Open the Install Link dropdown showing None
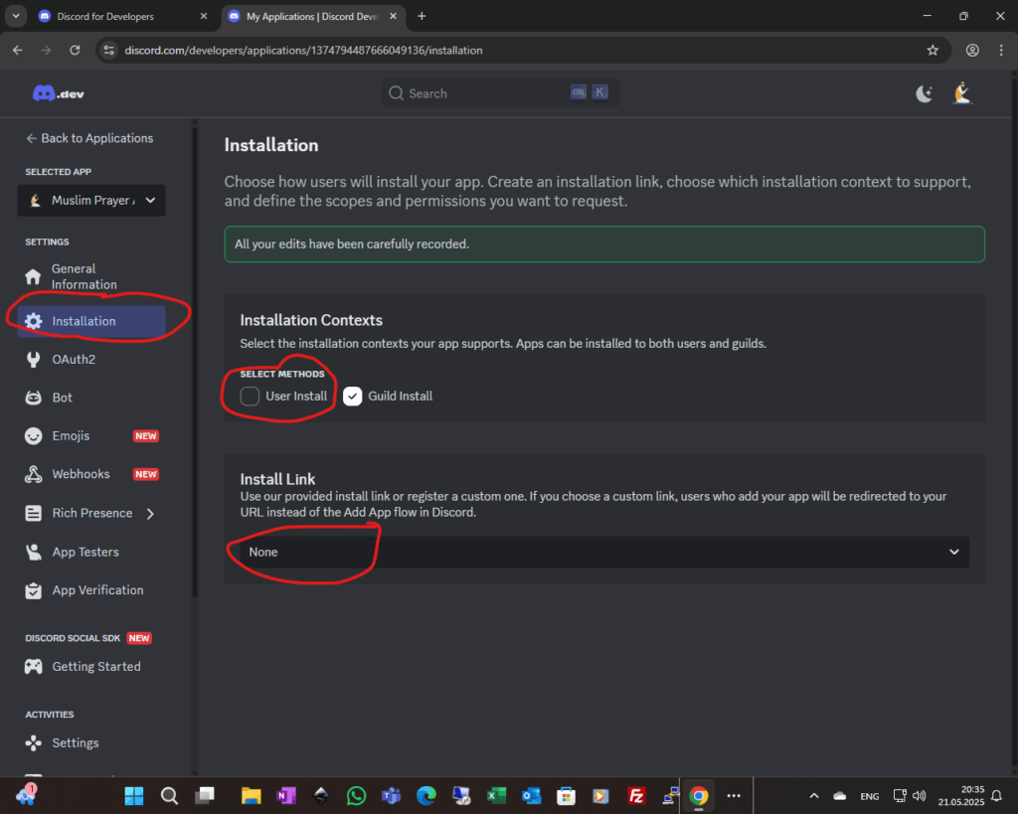1018x814 pixels. click(x=604, y=552)
